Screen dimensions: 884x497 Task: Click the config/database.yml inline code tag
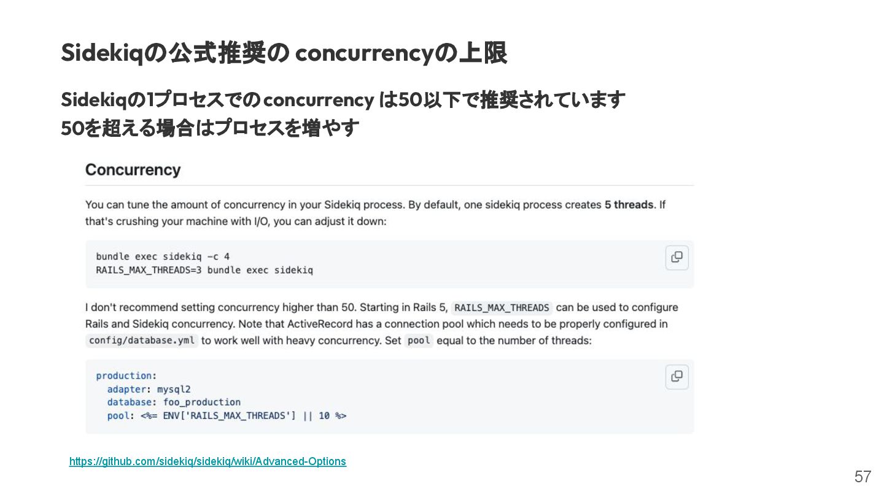click(x=142, y=340)
